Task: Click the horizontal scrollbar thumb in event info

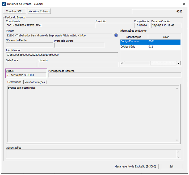Action: pos(137,63)
